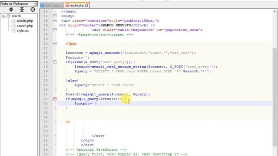Click the mysqli_connect function on line 22
The height and width of the screenshot is (156, 278).
pos(105,53)
